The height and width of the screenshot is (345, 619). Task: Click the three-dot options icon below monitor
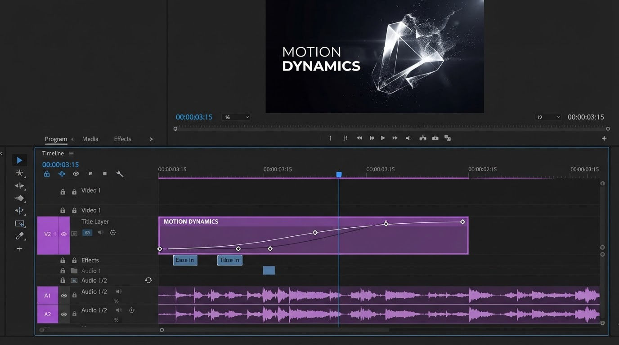330,138
